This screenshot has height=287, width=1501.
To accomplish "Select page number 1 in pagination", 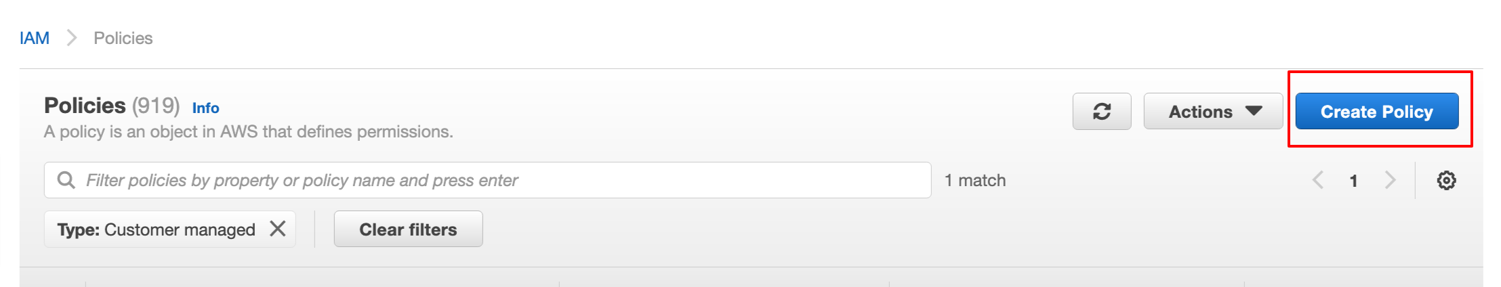I will (1353, 181).
